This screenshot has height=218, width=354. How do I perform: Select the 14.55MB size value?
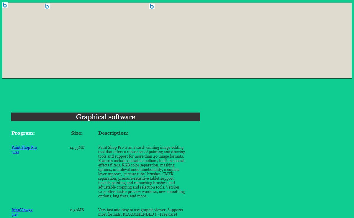click(77, 148)
